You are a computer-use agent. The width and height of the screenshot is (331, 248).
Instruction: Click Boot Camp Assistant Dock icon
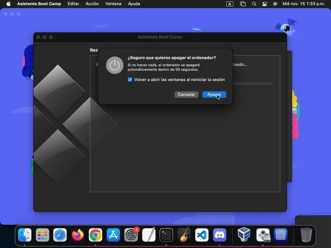click(x=263, y=235)
